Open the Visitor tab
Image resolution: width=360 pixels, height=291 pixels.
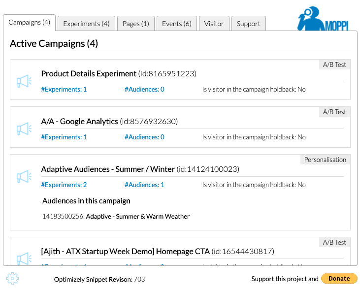[x=214, y=24]
